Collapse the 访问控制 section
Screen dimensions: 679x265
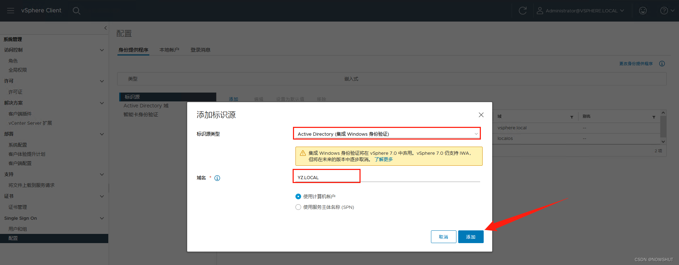[x=102, y=50]
